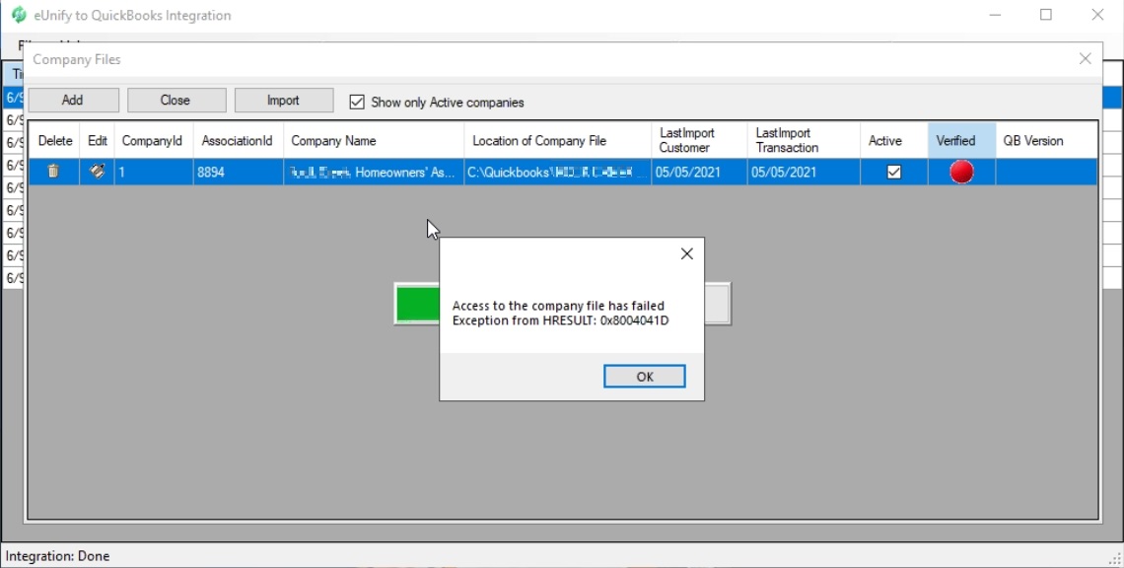Viewport: 1124px width, 568px height.
Task: Sort by the AssociationId column header
Action: coord(238,141)
